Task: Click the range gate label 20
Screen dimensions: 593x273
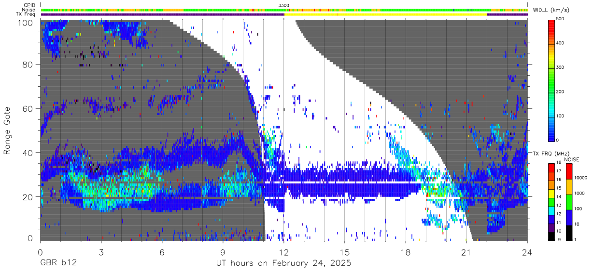Action: coord(28,196)
